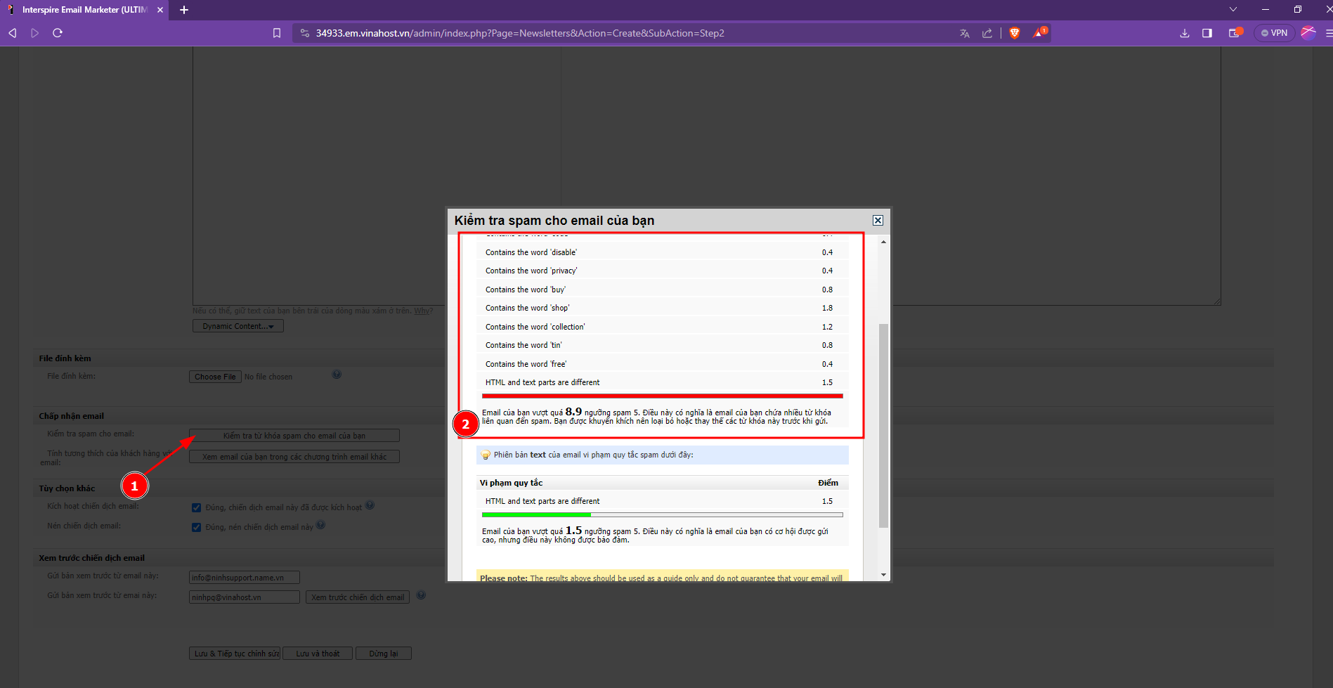The width and height of the screenshot is (1333, 688).
Task: Toggle the browser sidebar panel
Action: click(1207, 33)
